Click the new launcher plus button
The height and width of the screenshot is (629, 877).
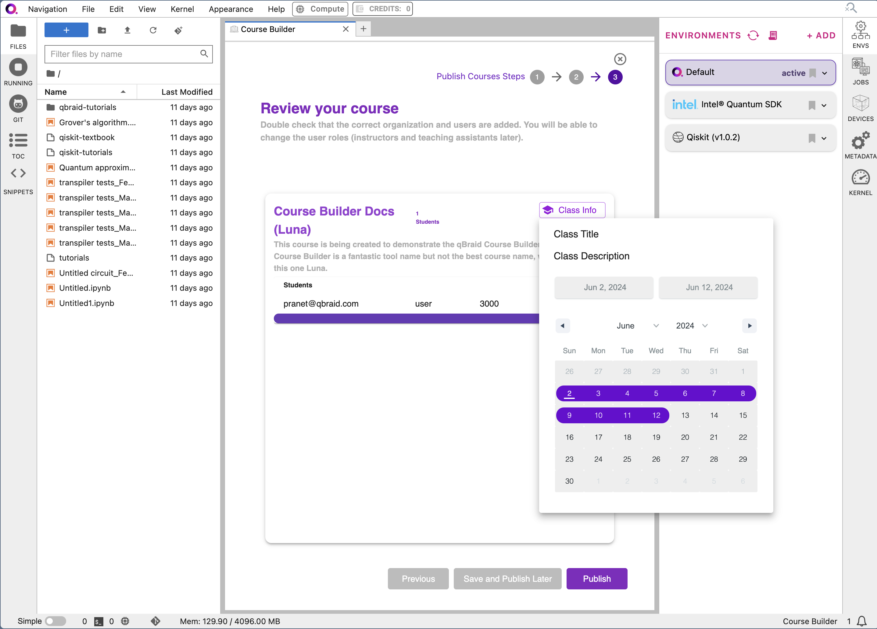[x=66, y=30]
